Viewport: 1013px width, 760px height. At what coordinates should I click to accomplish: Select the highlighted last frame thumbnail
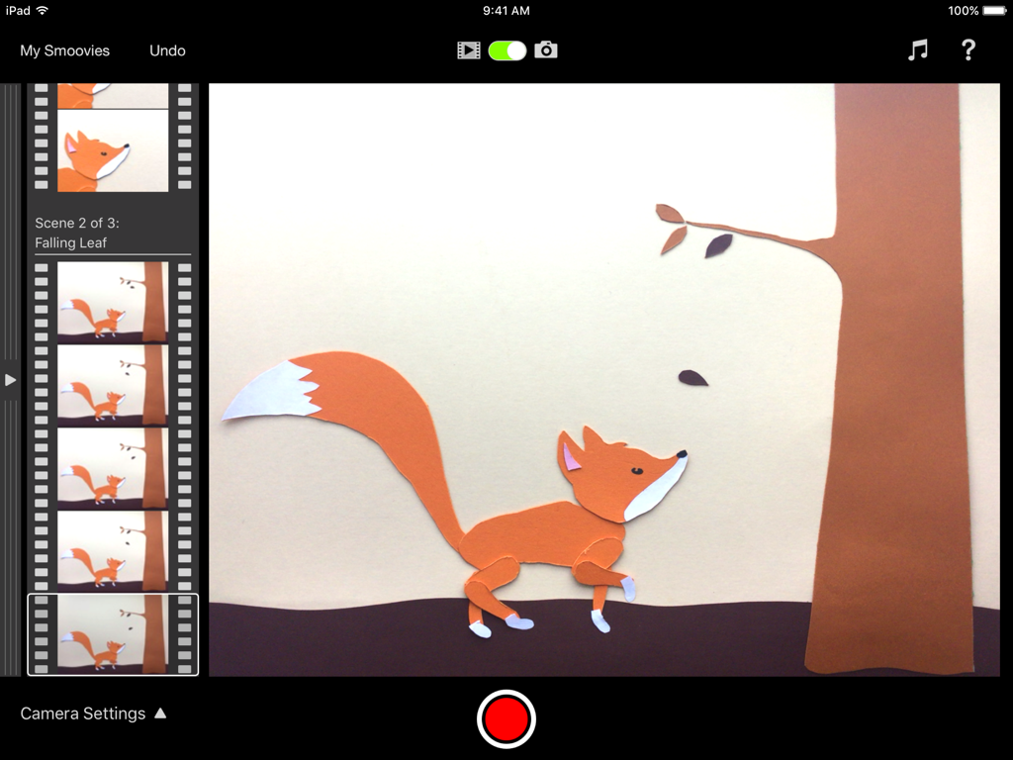(112, 634)
